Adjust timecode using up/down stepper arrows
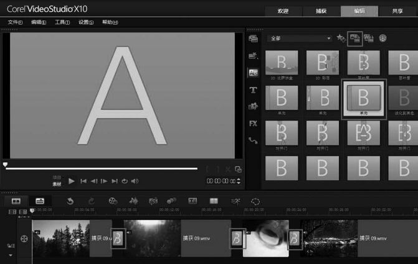Image resolution: width=418 pixels, height=264 pixels. coord(239,181)
